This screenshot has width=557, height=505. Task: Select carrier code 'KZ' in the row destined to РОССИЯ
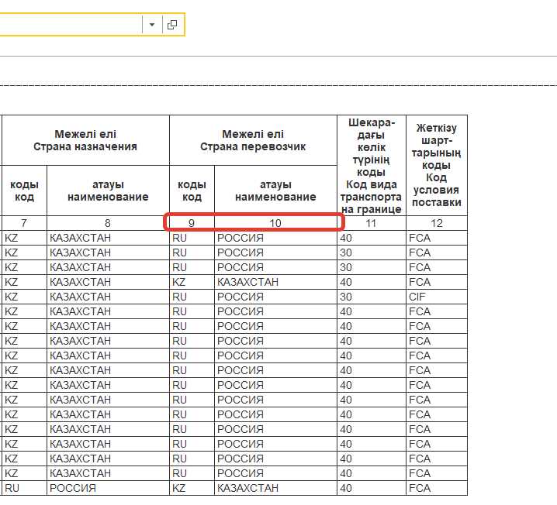192,488
